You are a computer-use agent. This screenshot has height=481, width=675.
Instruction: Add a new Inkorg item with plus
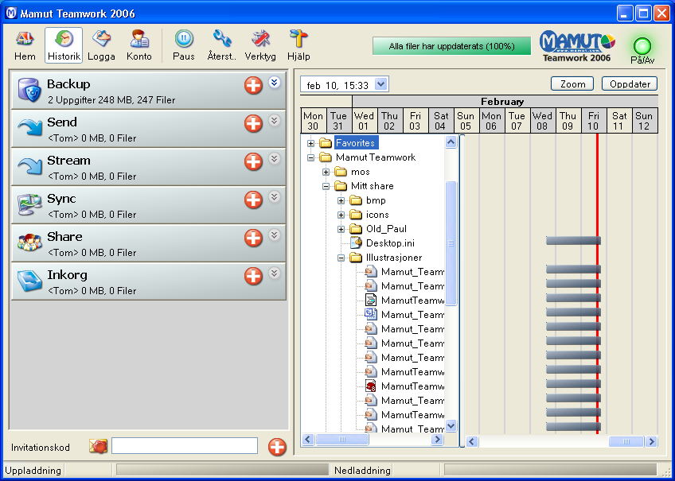(253, 277)
